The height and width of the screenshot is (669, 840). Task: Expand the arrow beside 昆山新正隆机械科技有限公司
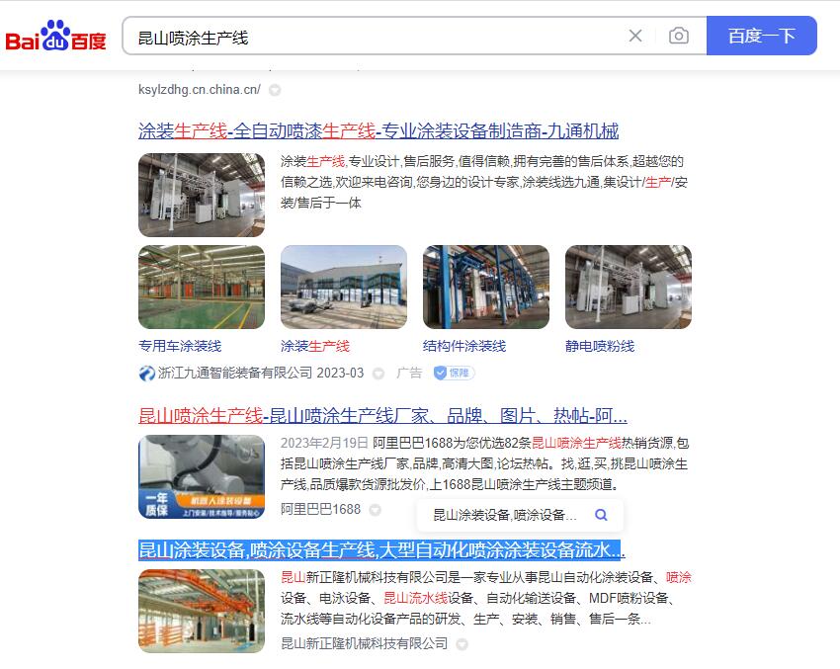462,644
